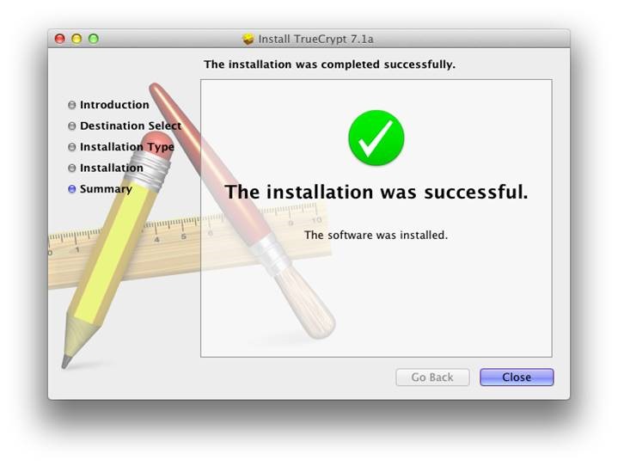Select the Introduction step bullet
Viewport: 618px width, 466px height.
click(71, 105)
